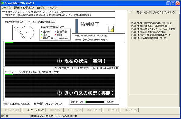The height and width of the screenshot is (119, 181).
Task: Click the Vender: [HDD]WesternDigitalさん text
Action: coord(91,39)
